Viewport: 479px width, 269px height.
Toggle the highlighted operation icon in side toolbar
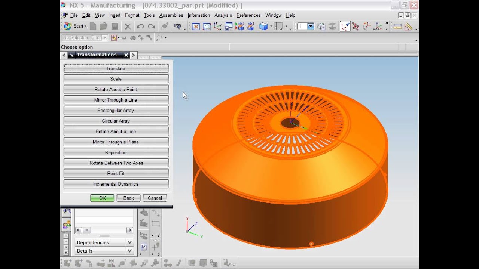point(144,247)
